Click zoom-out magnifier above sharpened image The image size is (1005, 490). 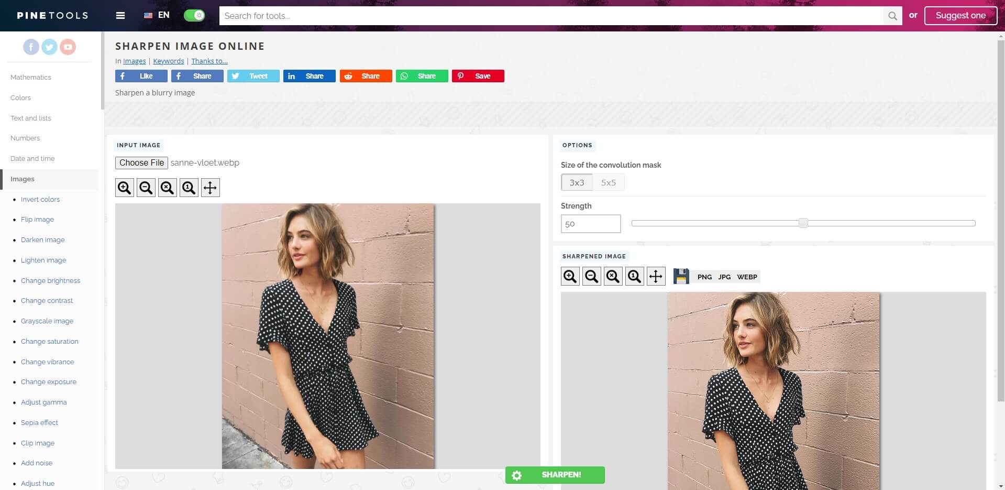pyautogui.click(x=592, y=276)
